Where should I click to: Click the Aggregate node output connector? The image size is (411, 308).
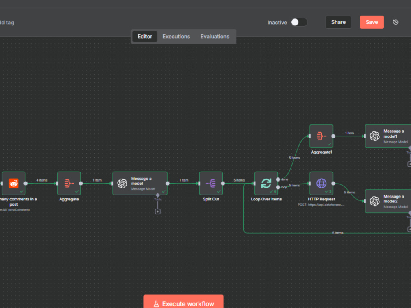coord(81,183)
